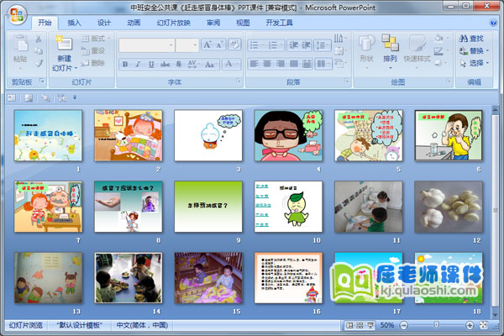Viewport: 504px width, 336px height.
Task: Switch to the 动画 (Animations) tab
Action: pyautogui.click(x=134, y=23)
